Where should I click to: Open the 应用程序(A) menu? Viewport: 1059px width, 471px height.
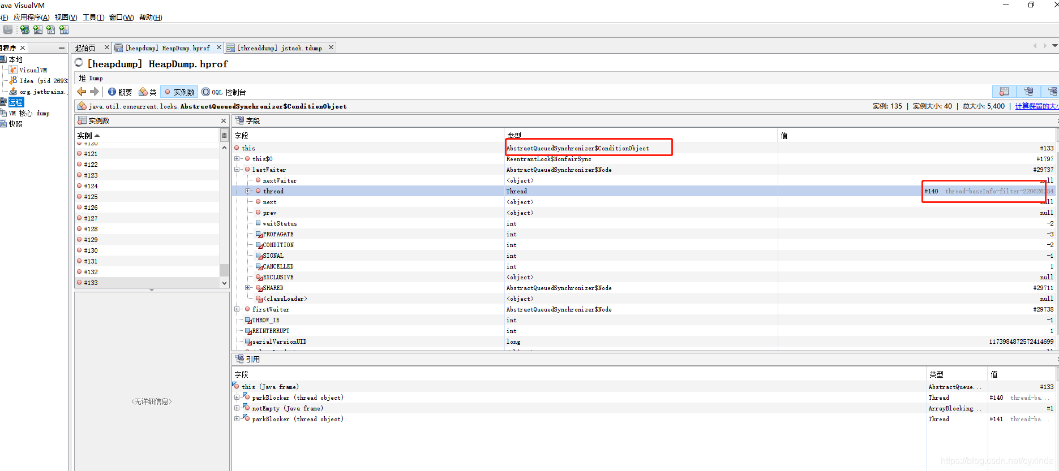click(32, 18)
